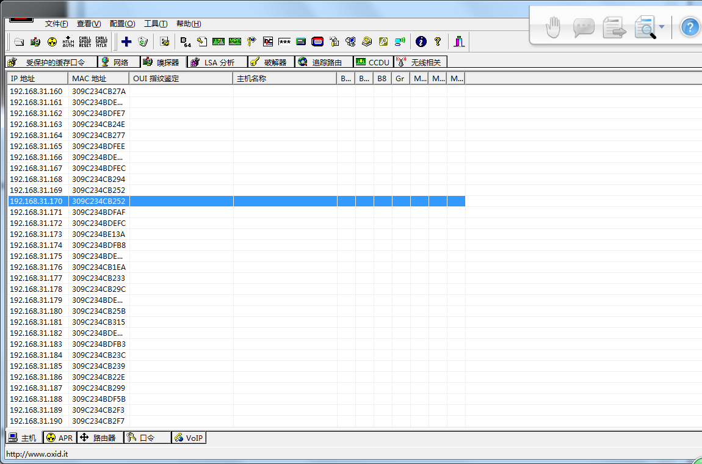Viewport: 702px width, 464px height.
Task: Open the 帮助(H) menu
Action: (x=189, y=24)
